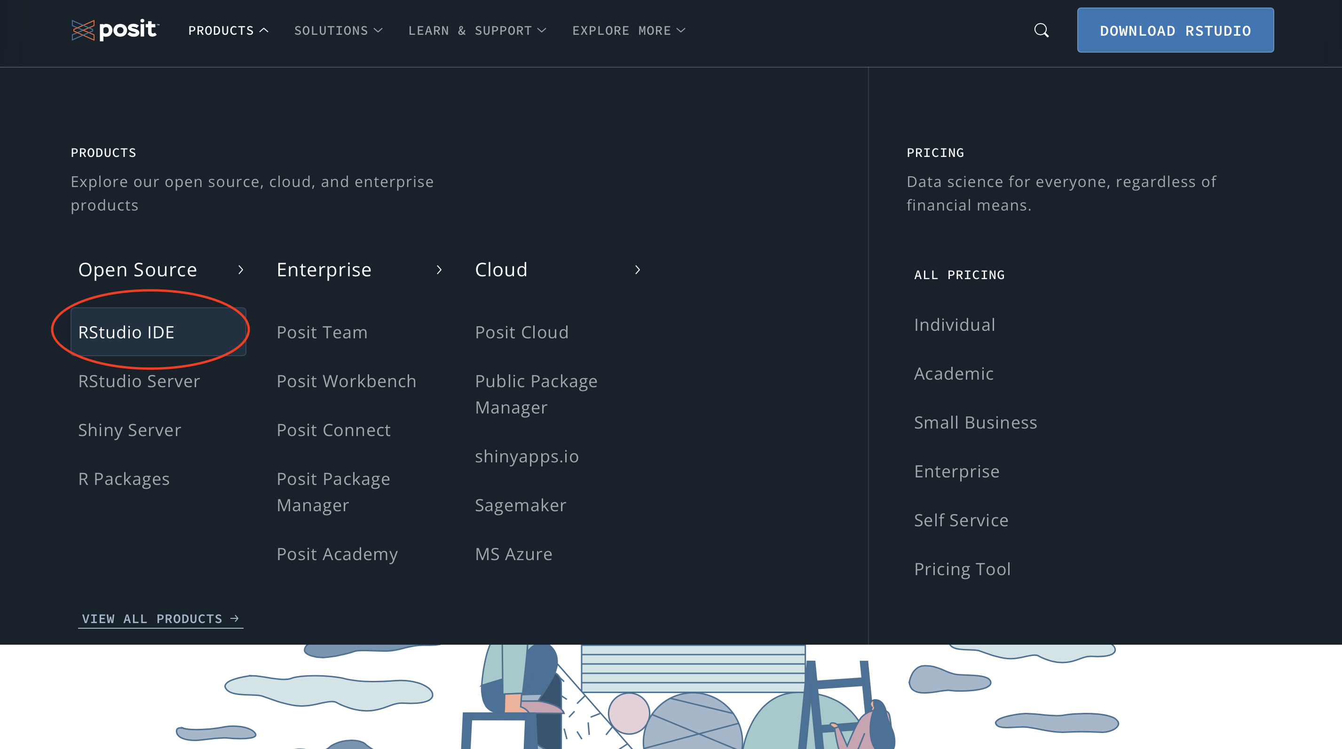
Task: Collapse the Products menu dropdown
Action: [228, 31]
